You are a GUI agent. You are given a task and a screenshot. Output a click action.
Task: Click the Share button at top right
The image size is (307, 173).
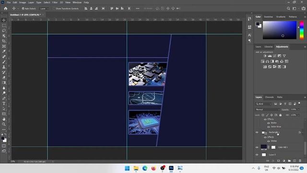(x=304, y=9)
